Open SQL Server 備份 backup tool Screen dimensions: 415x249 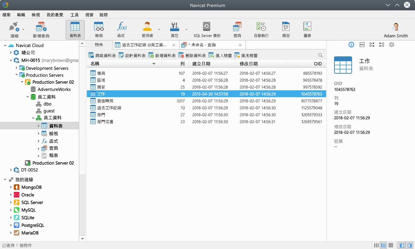click(x=207, y=29)
